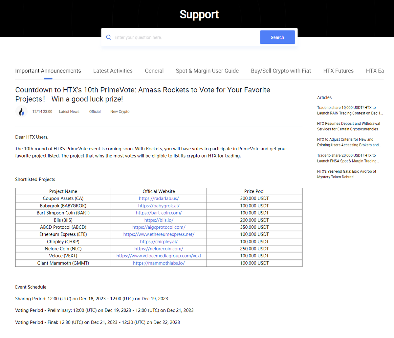Open the biis.io website link
The image size is (394, 338).
[x=159, y=220]
